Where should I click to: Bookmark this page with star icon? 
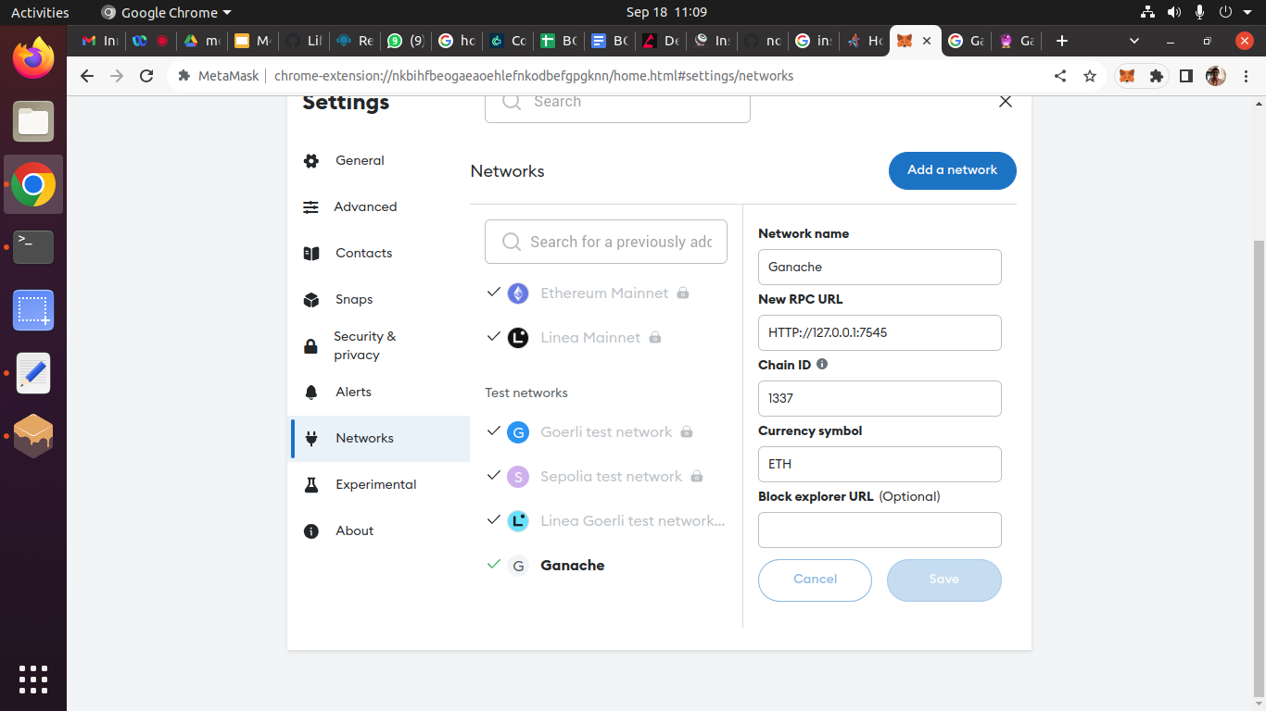(x=1090, y=76)
